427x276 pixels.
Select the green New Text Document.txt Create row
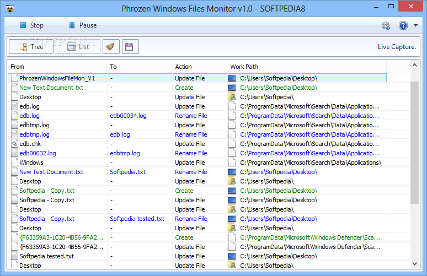[197, 88]
